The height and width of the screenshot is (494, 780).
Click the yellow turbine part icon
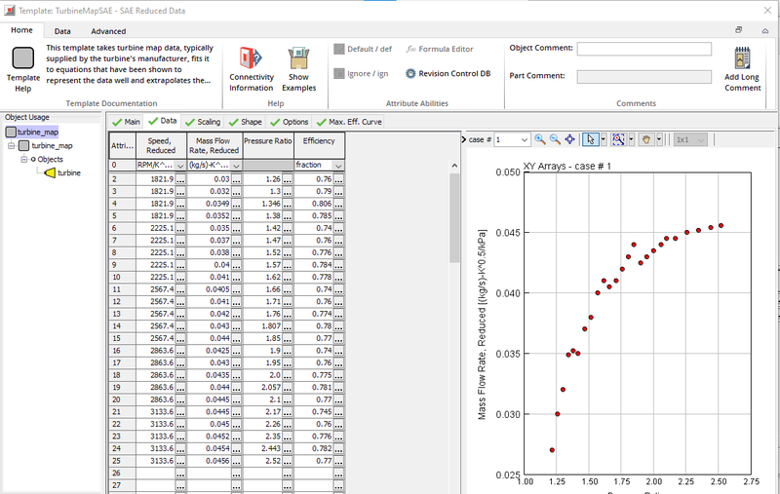coord(50,173)
